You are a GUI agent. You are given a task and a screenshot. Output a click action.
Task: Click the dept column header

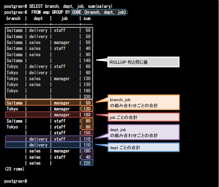(38, 18)
